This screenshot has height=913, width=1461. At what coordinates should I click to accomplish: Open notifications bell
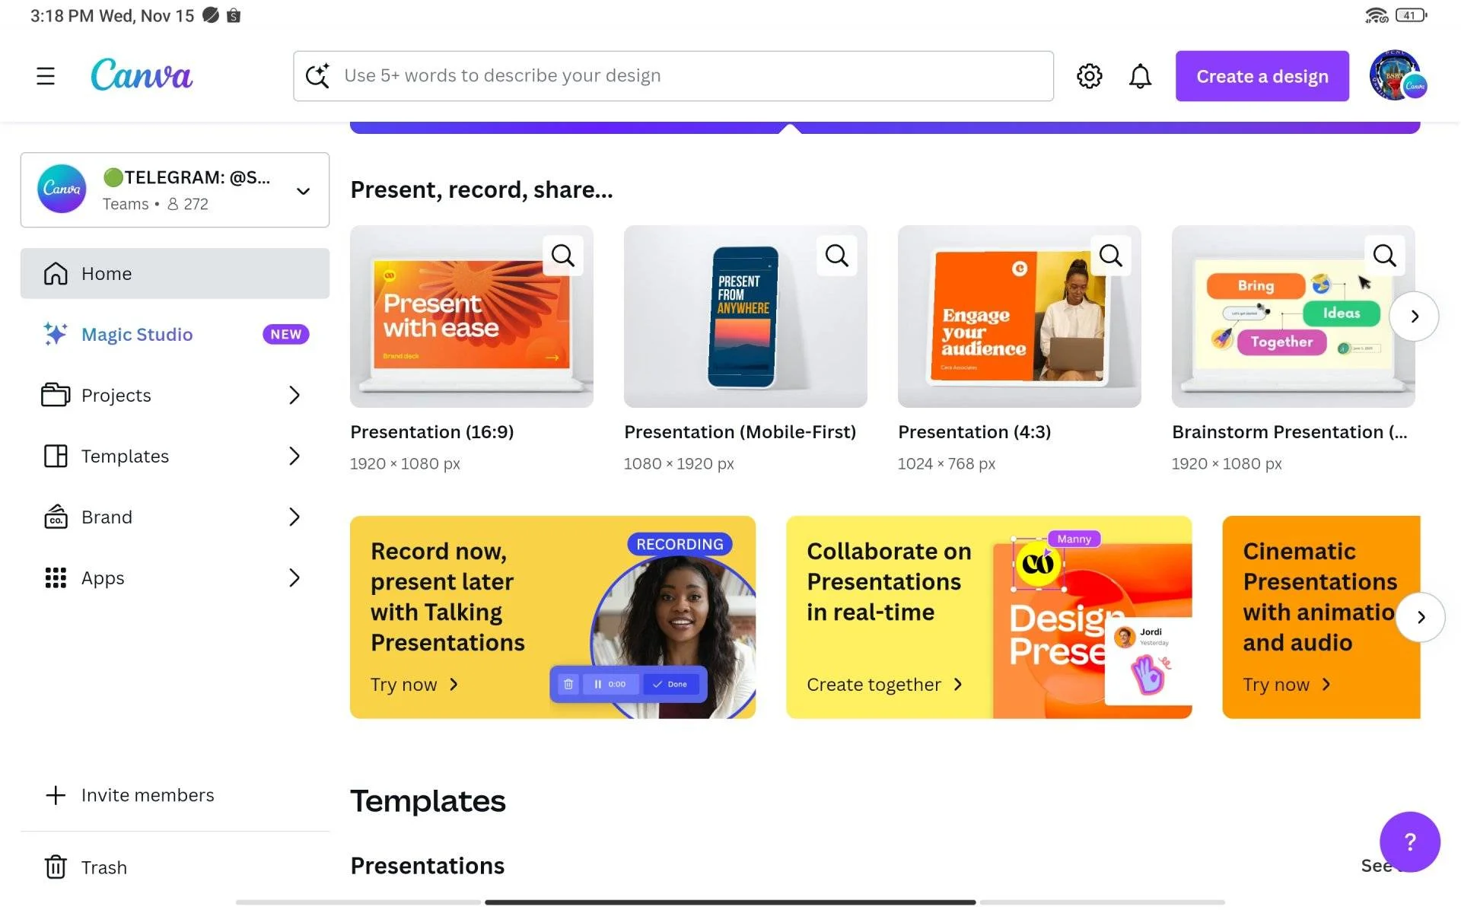[x=1140, y=76]
